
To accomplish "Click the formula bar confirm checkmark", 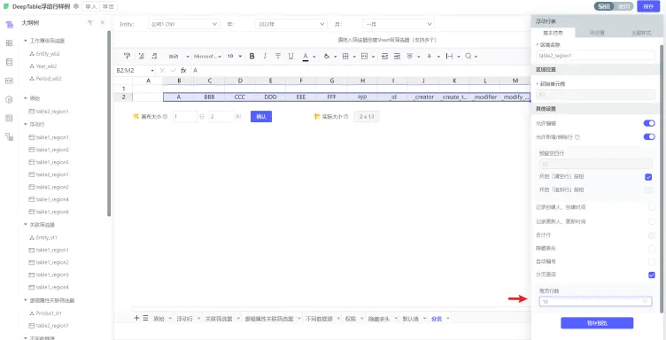I will [173, 71].
